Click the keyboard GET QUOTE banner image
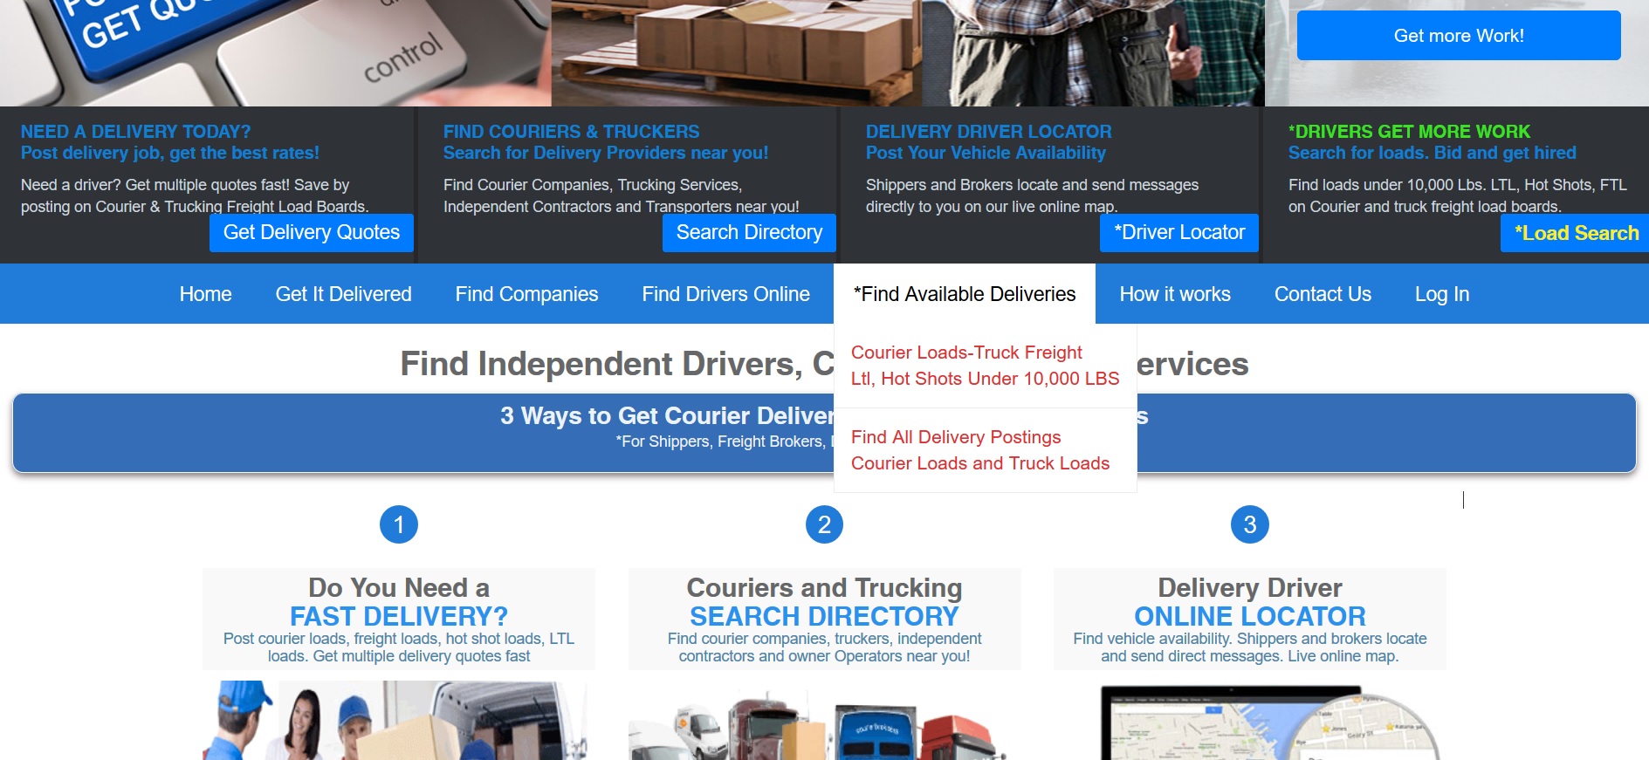This screenshot has height=760, width=1649. coord(275,53)
